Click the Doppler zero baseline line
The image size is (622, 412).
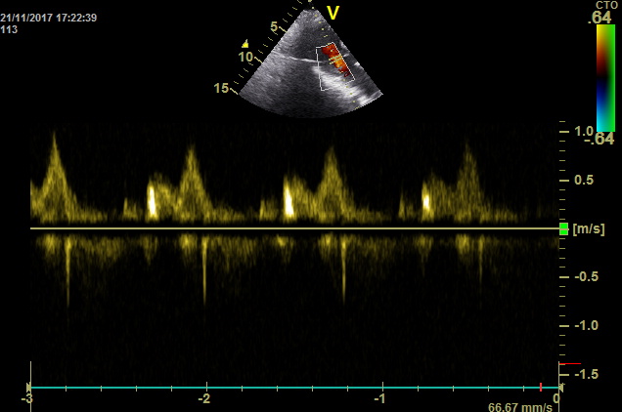coord(294,228)
